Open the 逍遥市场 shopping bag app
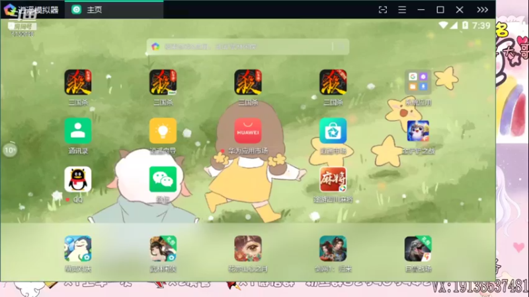Image resolution: width=529 pixels, height=297 pixels. (333, 131)
